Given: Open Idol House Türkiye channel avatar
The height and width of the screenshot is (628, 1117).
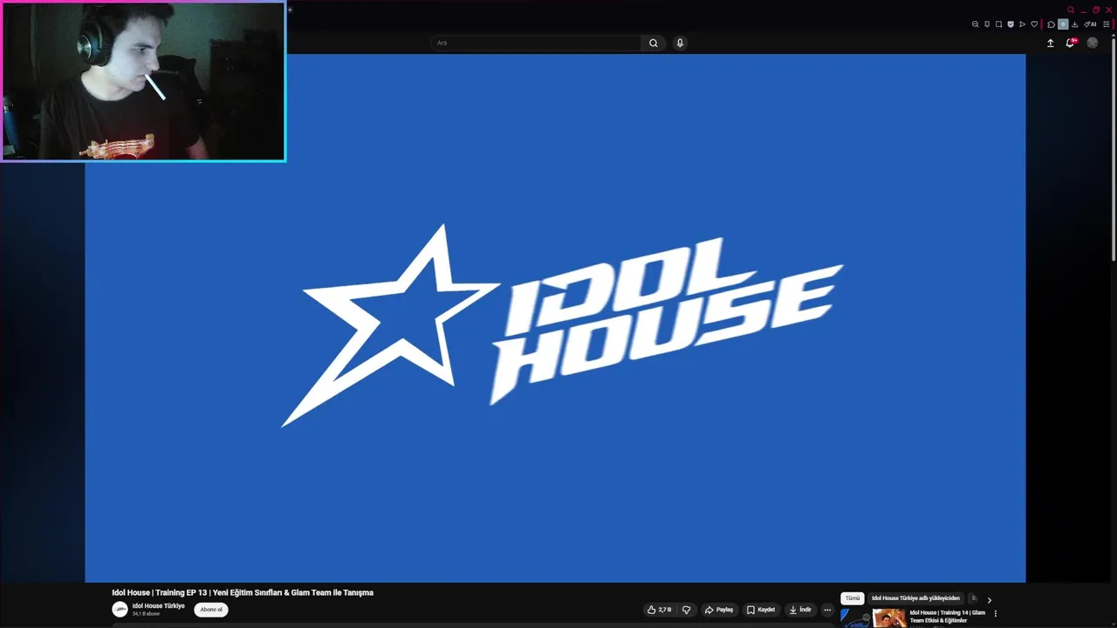Looking at the screenshot, I should point(120,609).
